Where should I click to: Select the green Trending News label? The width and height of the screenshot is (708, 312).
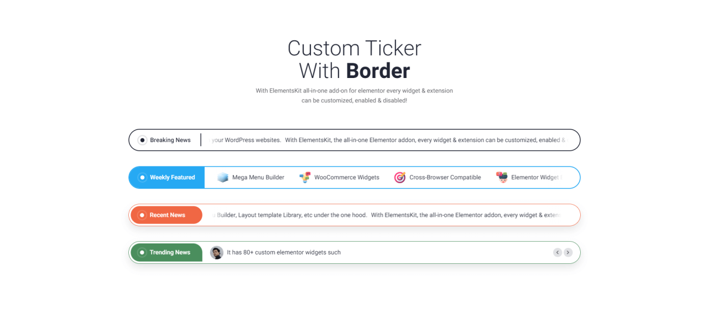170,252
